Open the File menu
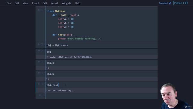 (9, 3)
